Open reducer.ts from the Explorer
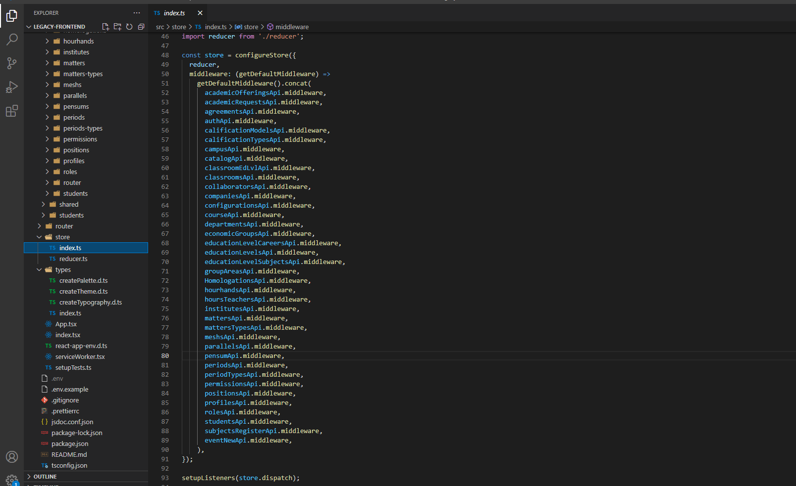796x486 pixels. pyautogui.click(x=74, y=259)
